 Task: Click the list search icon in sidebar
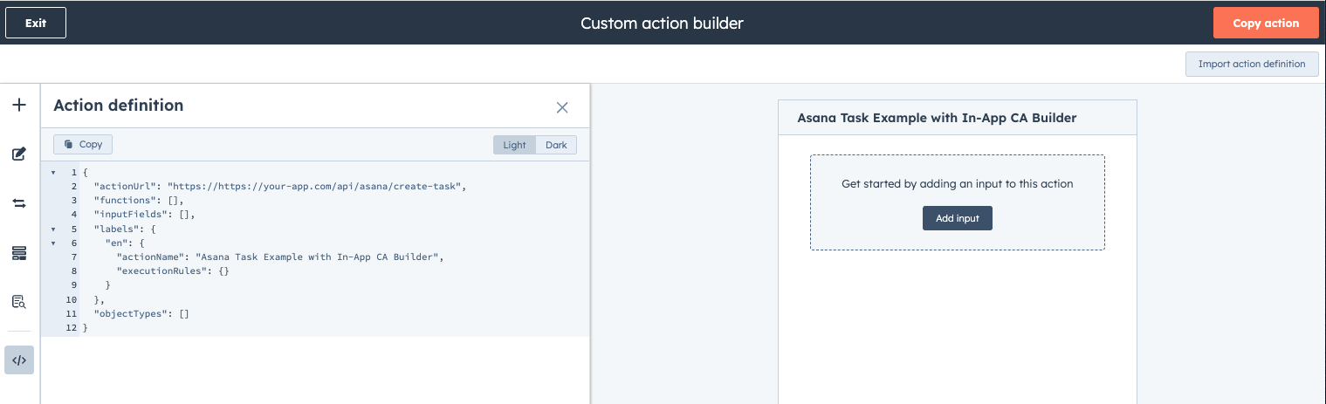pyautogui.click(x=19, y=302)
